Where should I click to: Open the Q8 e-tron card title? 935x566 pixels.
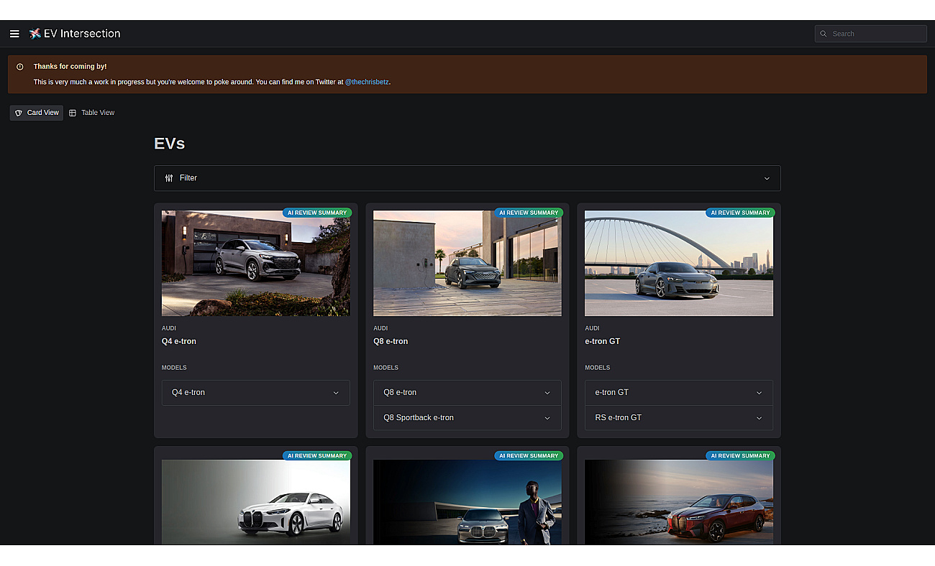[x=391, y=341]
